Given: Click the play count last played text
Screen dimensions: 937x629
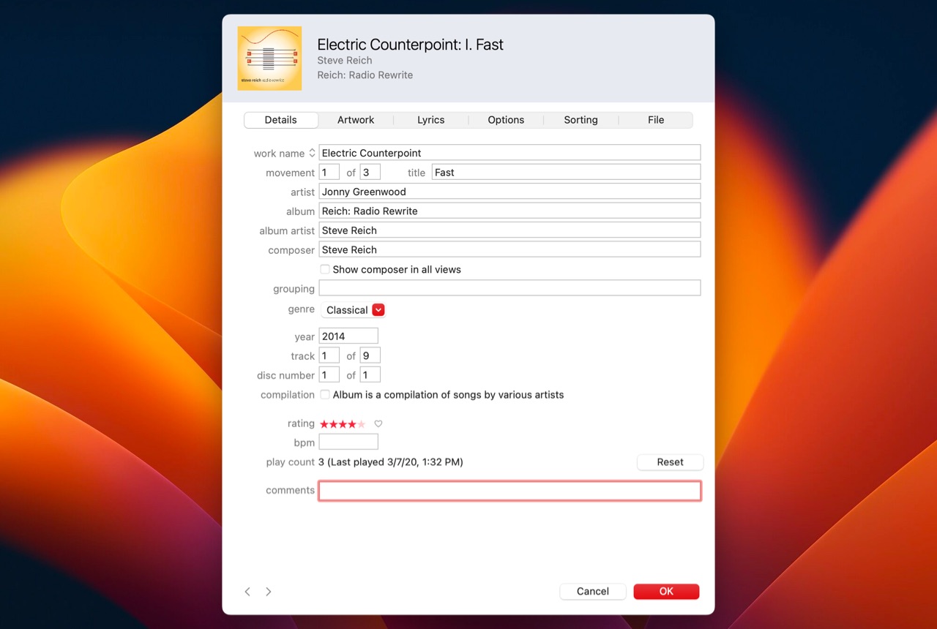Looking at the screenshot, I should point(391,462).
